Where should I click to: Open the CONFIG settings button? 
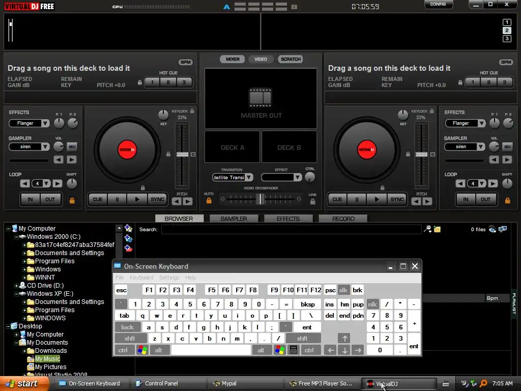438,4
